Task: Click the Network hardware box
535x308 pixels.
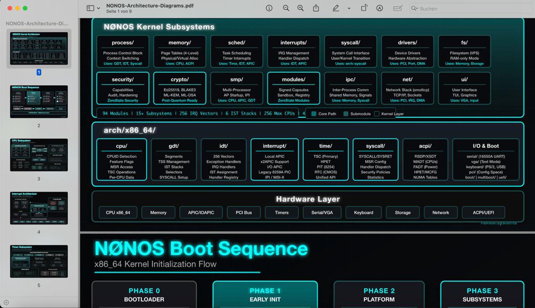Action: click(440, 212)
